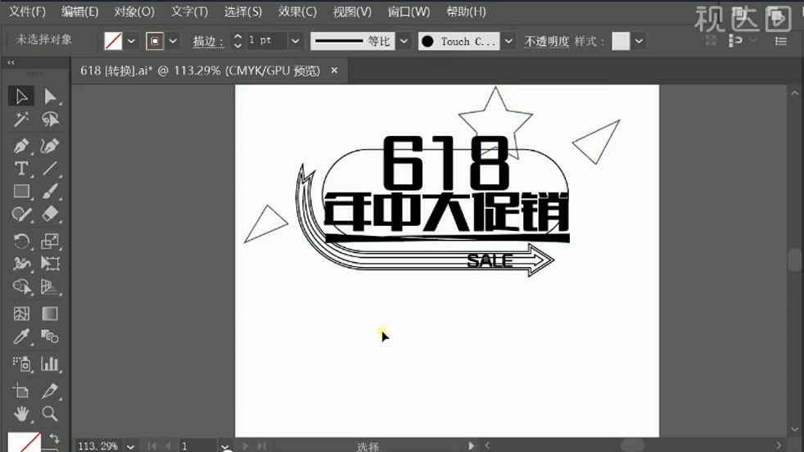Open the 视图(V) menu

[x=352, y=11]
